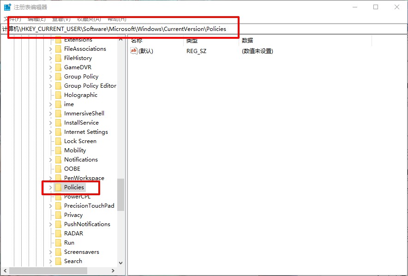This screenshot has width=408, height=276.
Task: Select the OOBE folder icon
Action: click(x=58, y=169)
